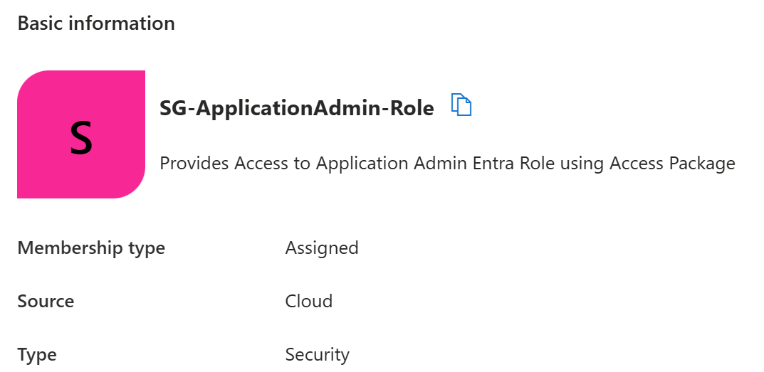Screen dimensions: 764x372
Task: Select the SG-ApplicationAdmin-Role title text
Action: click(x=296, y=108)
